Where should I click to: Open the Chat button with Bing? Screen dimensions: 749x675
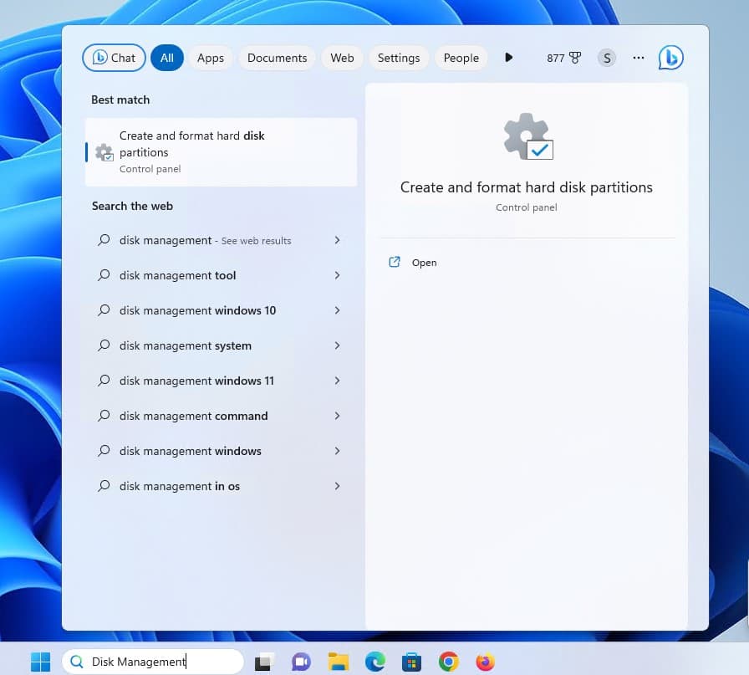114,58
